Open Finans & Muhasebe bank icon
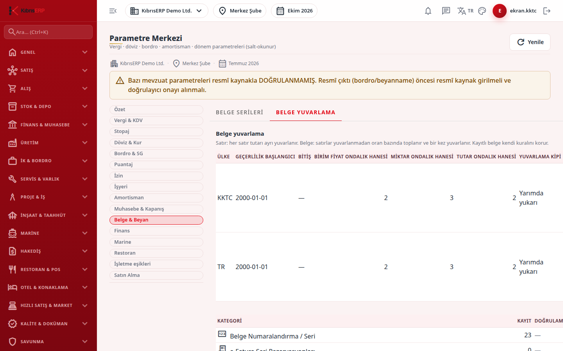Viewport: 563px width, 351px height. tap(13, 125)
